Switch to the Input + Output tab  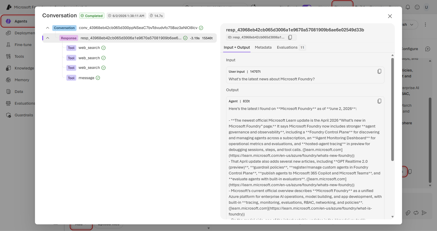point(237,47)
